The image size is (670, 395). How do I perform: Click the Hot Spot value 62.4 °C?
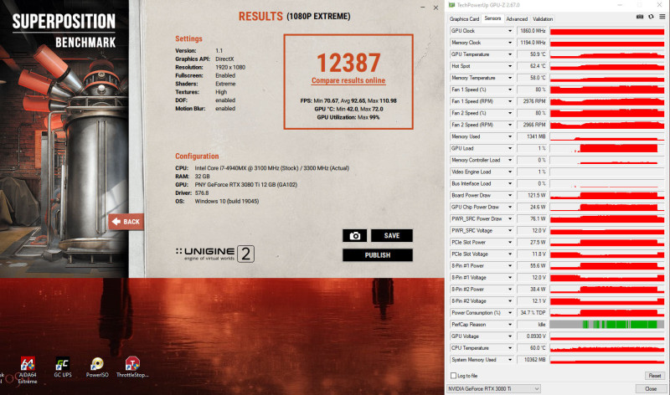532,66
